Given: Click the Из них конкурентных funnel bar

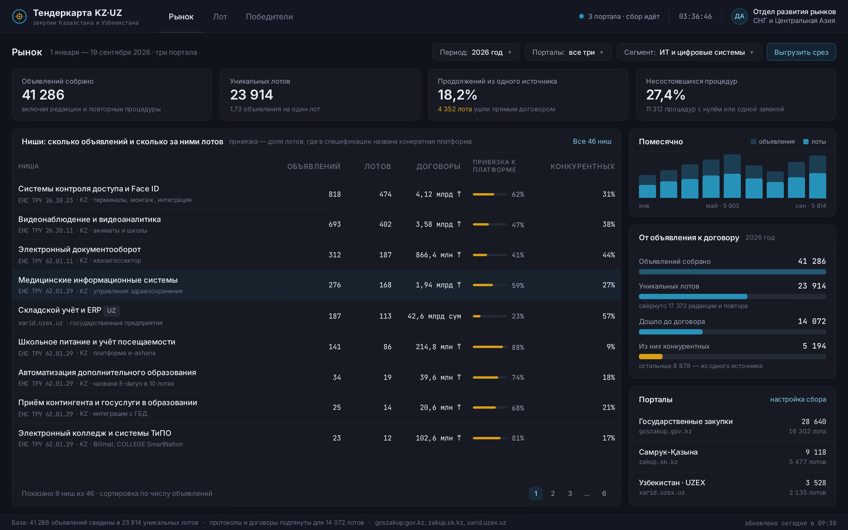Looking at the screenshot, I should 732,357.
